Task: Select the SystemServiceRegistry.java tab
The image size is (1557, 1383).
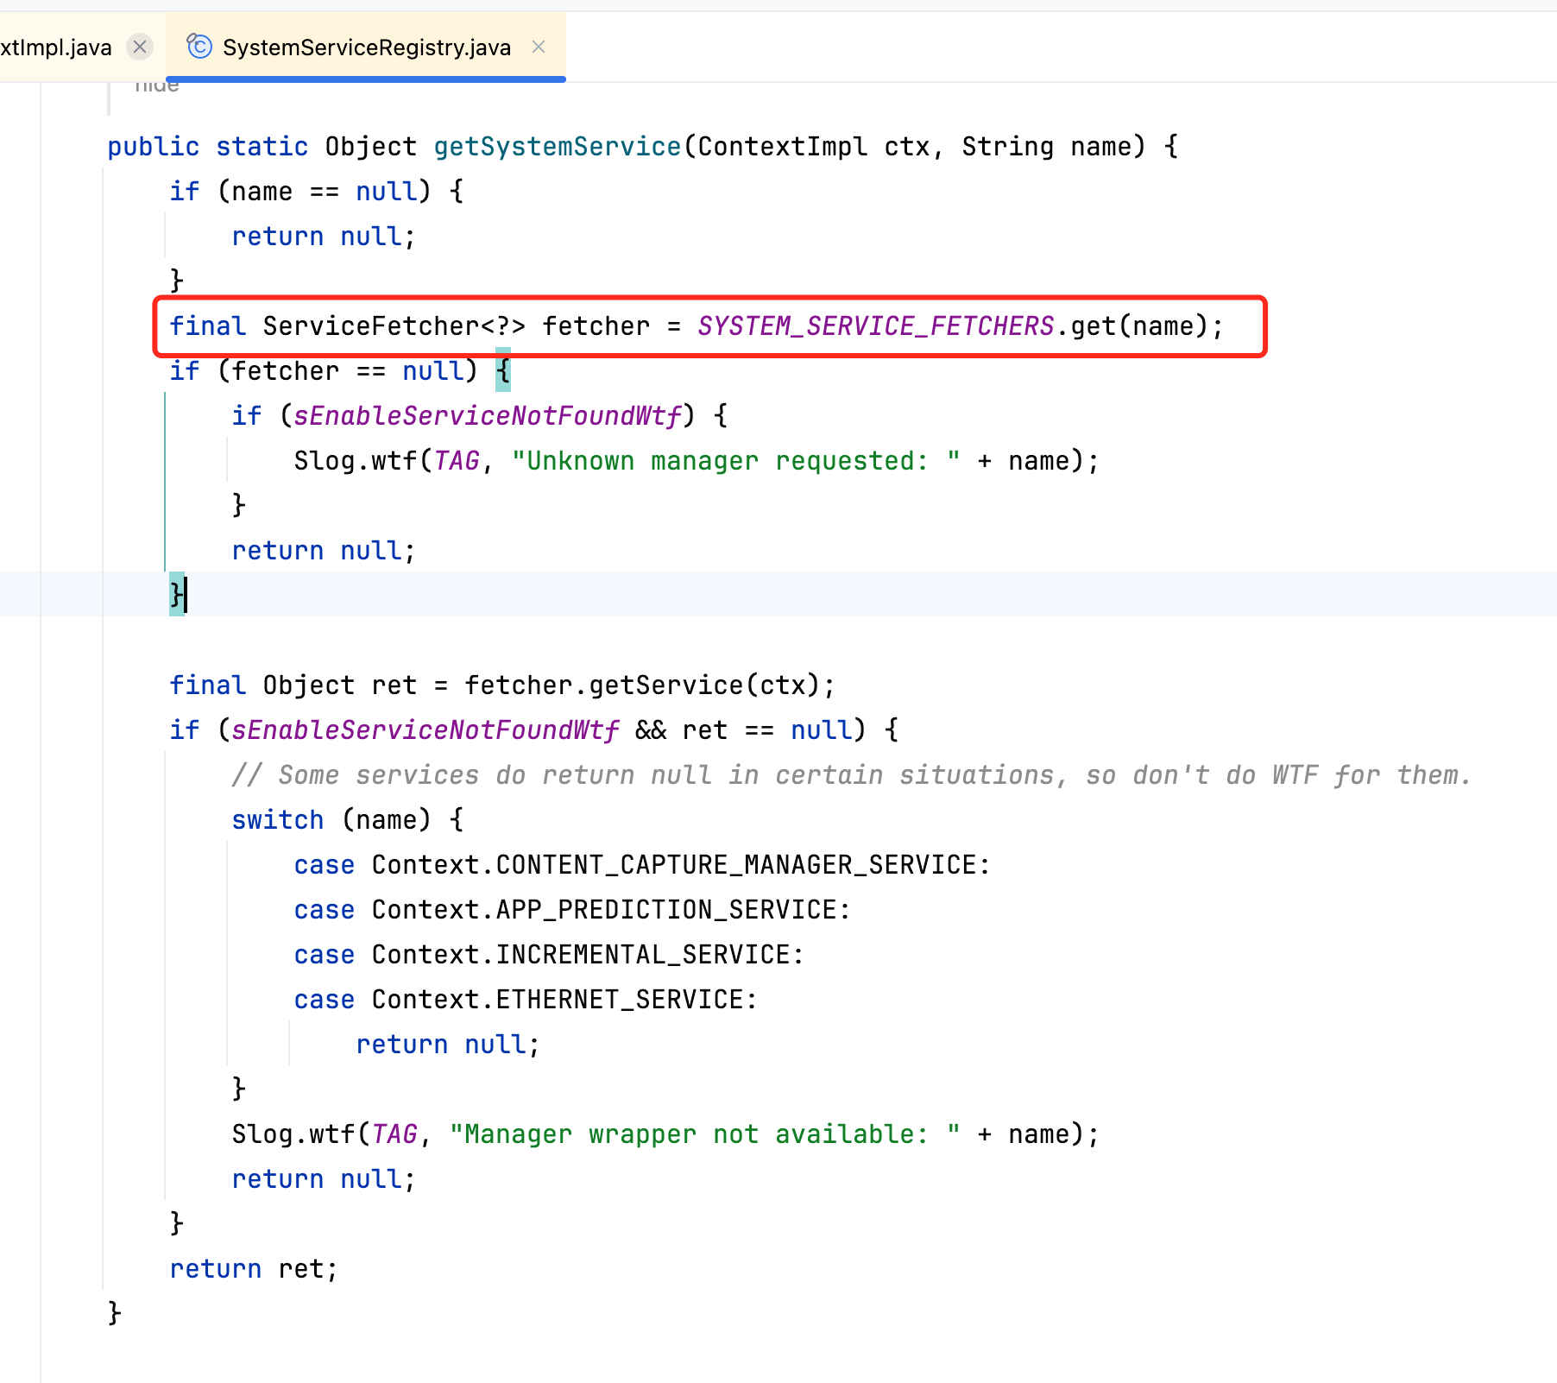Action: pyautogui.click(x=366, y=47)
